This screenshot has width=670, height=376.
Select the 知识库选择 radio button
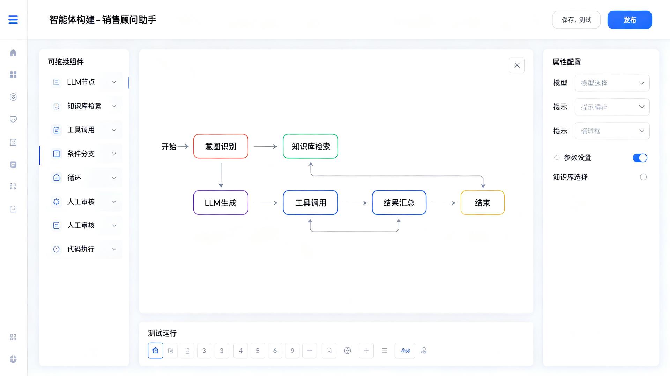(x=643, y=177)
